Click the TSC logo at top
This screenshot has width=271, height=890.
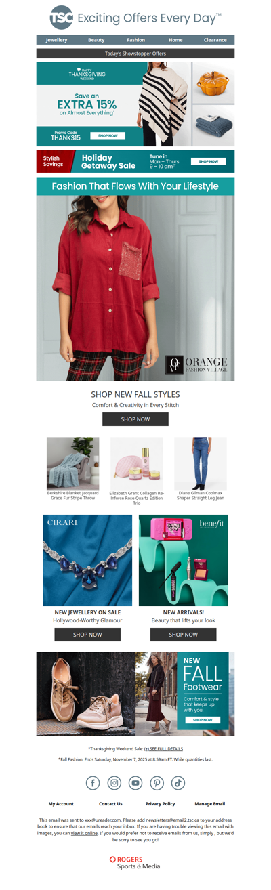[x=62, y=18]
